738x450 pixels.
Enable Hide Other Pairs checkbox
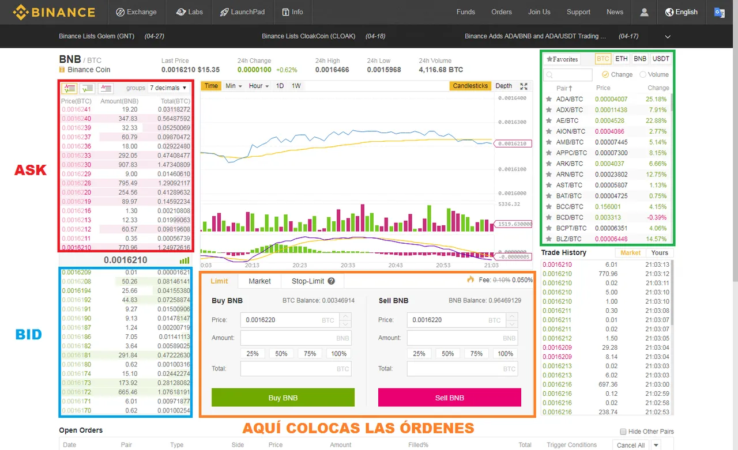623,432
